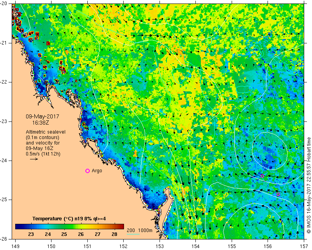Click the IMOS copyright timestamp text
This screenshot has width=312, height=250.
[308, 185]
